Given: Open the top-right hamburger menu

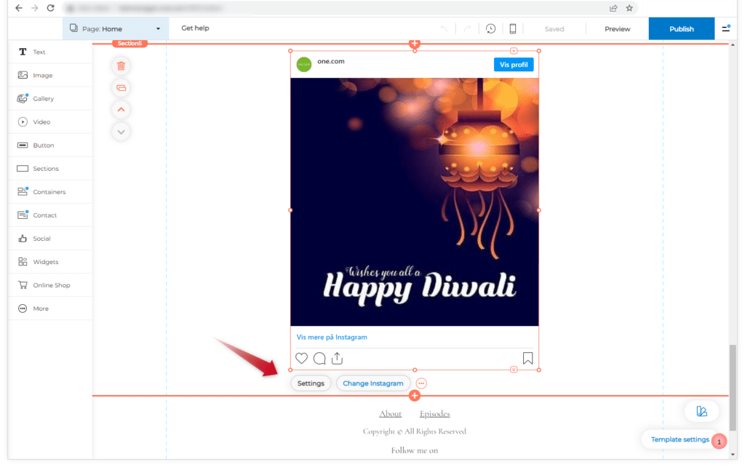Looking at the screenshot, I should 725,29.
